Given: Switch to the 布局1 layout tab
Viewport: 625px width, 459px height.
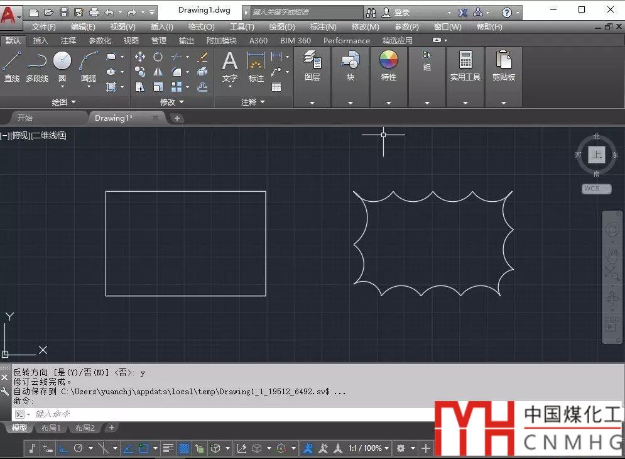Looking at the screenshot, I should point(51,428).
